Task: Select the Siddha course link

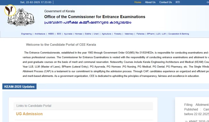Action: [x=88, y=34]
